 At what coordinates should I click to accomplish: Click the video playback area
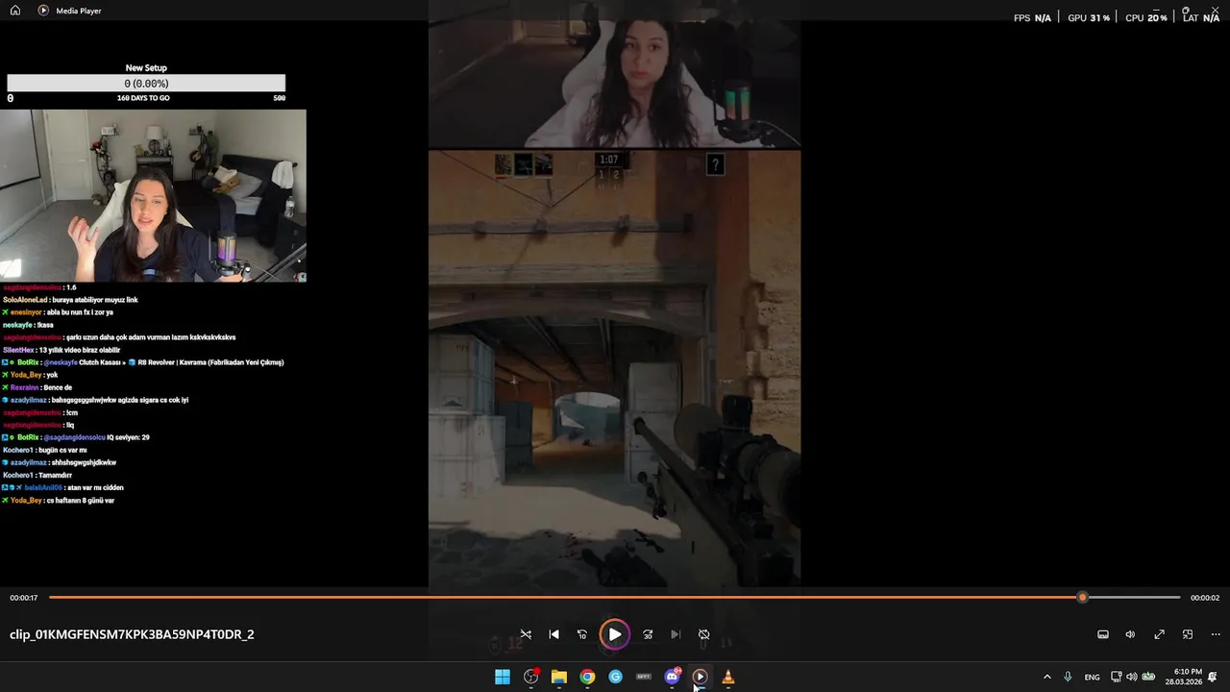(615, 293)
